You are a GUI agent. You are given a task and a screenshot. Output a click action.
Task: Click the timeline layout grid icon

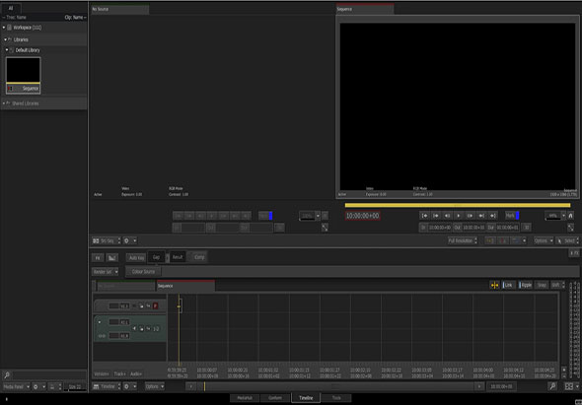click(x=568, y=386)
